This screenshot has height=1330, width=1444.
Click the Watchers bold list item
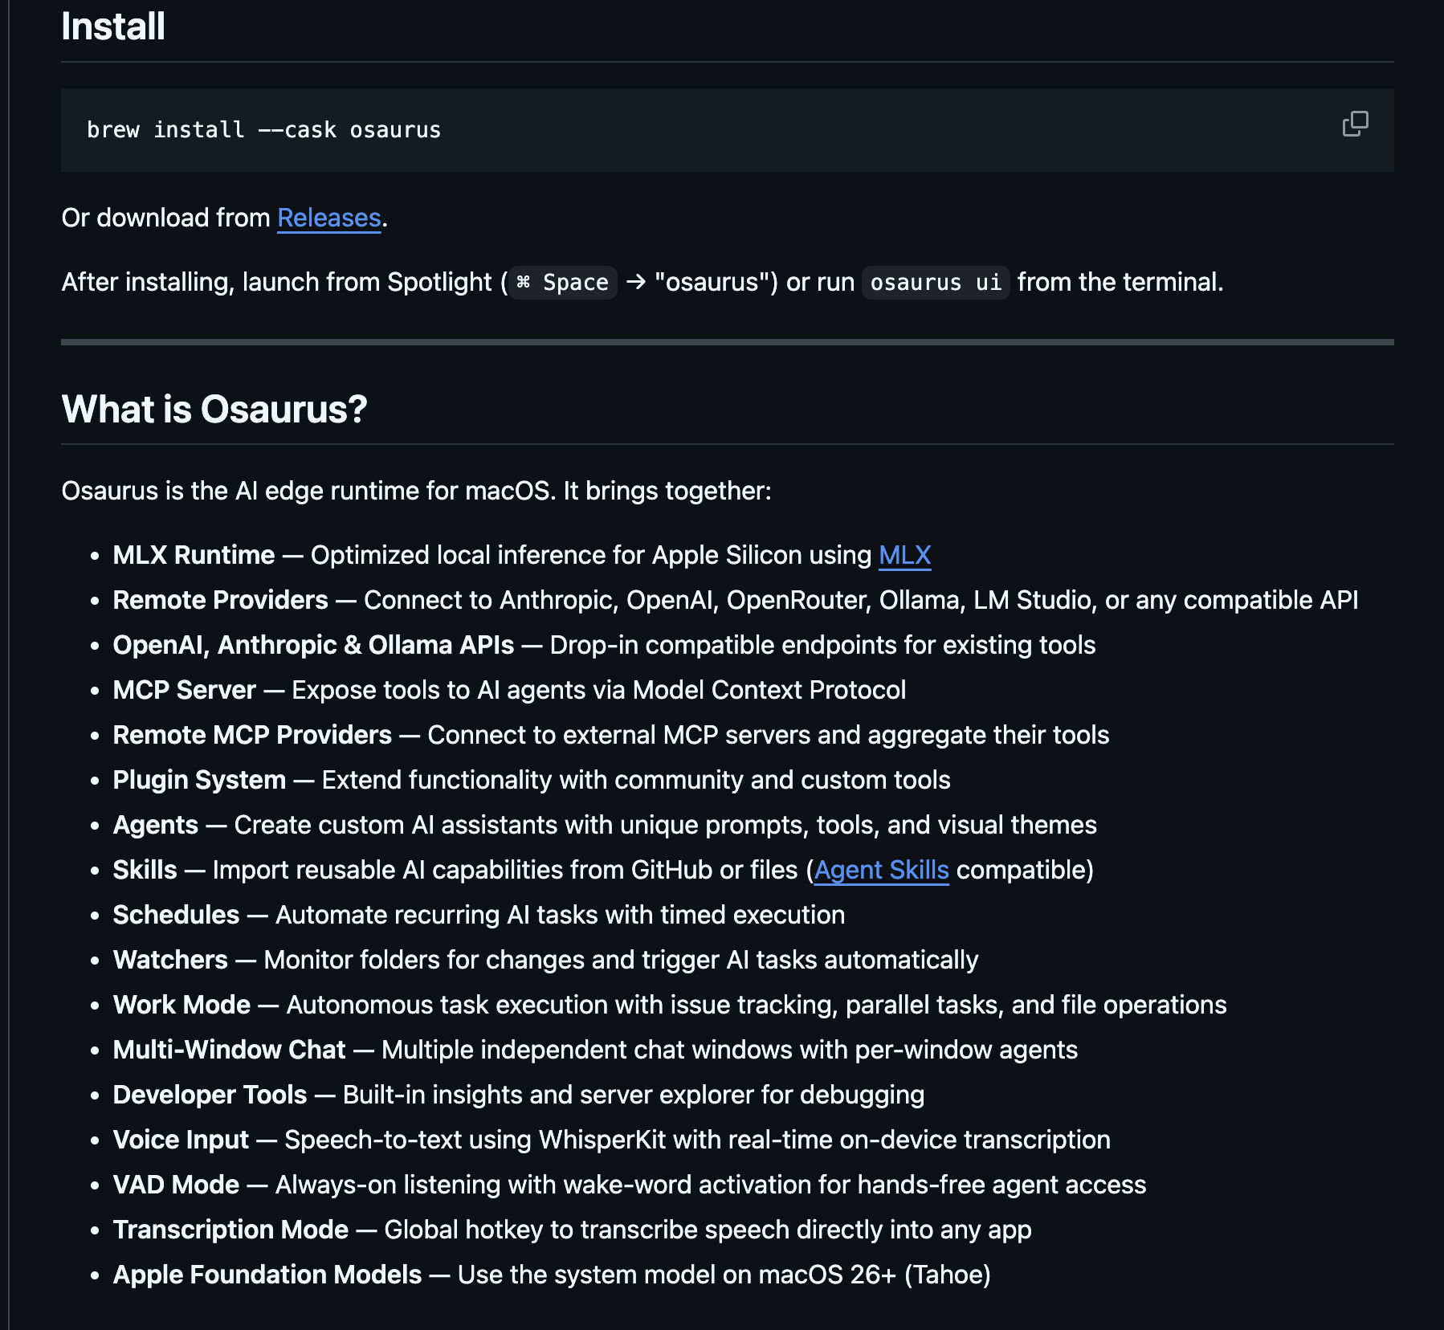(x=170, y=960)
